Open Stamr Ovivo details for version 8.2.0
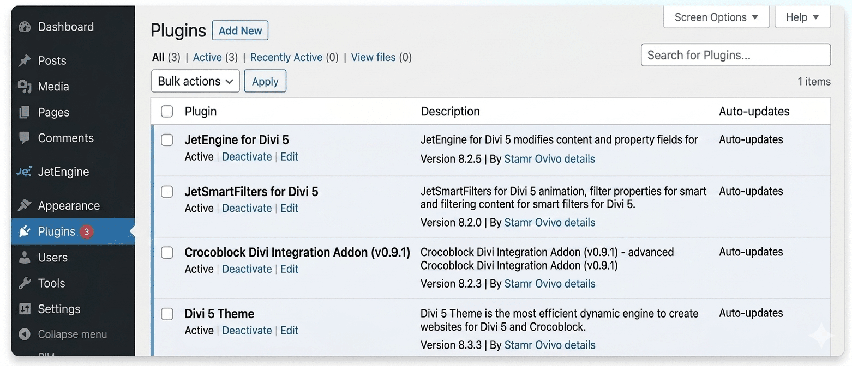852x366 pixels. click(550, 222)
